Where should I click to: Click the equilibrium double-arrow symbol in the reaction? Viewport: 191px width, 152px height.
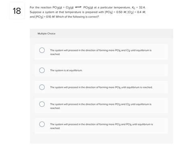click(78, 7)
